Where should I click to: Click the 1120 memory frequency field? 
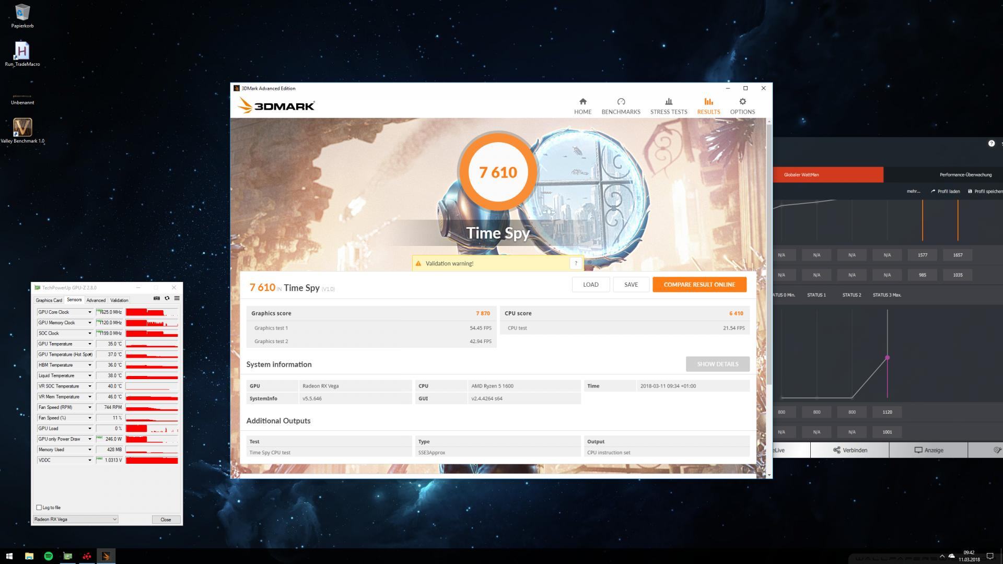tap(887, 412)
